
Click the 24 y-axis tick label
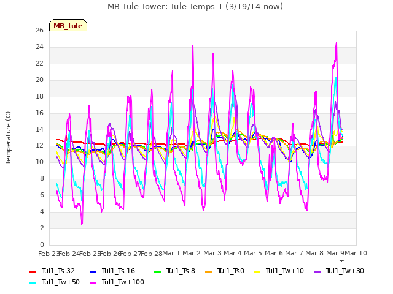pos(39,47)
